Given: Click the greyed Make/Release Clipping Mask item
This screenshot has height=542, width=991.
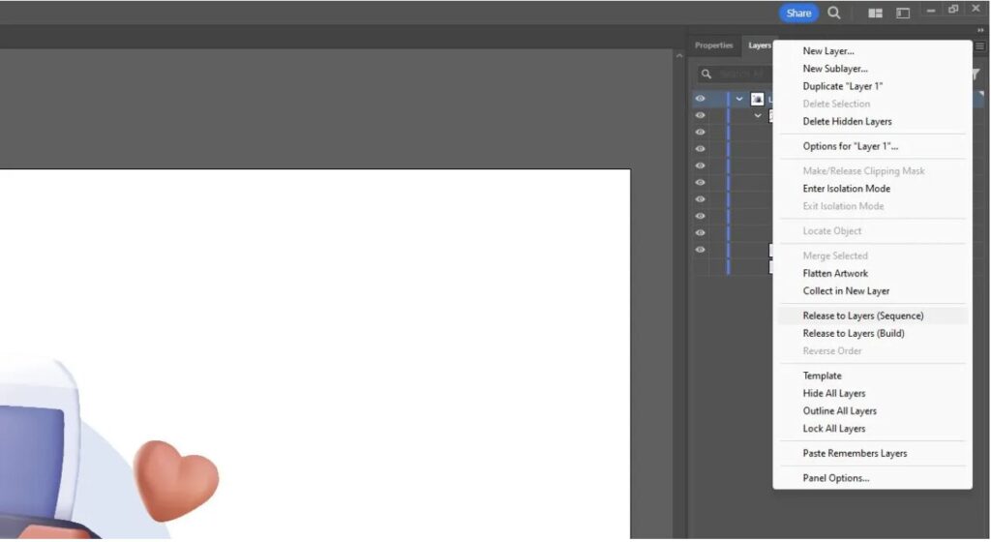Looking at the screenshot, I should [863, 171].
